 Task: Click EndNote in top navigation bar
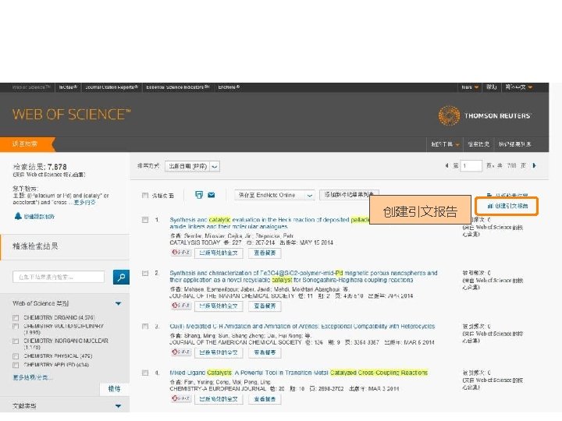point(229,87)
